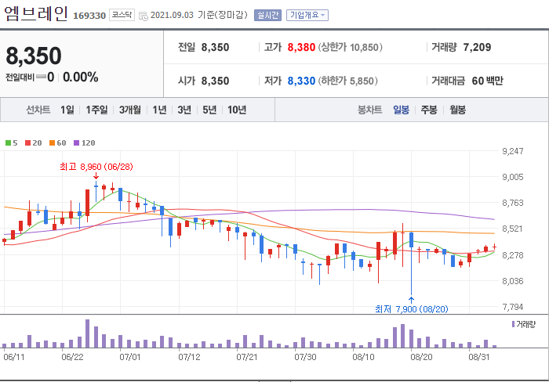The image size is (549, 382).
Task: Click the 거래량 7,209 value
Action: (x=477, y=47)
